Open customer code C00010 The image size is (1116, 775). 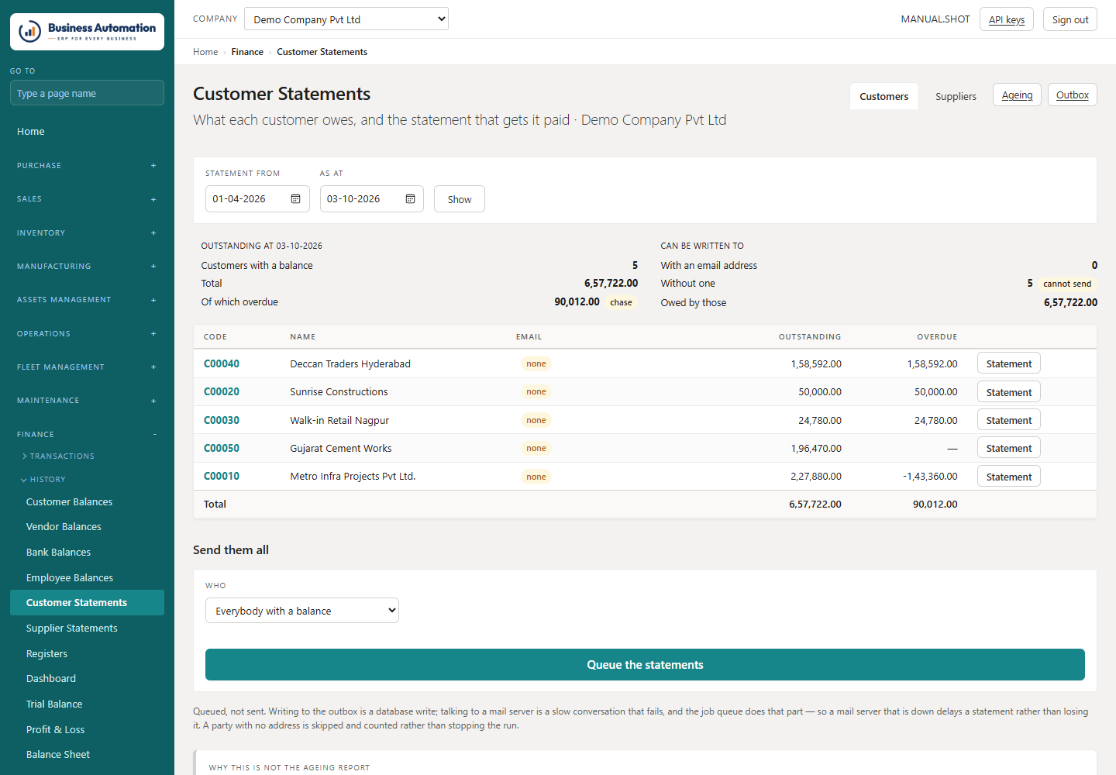222,476
